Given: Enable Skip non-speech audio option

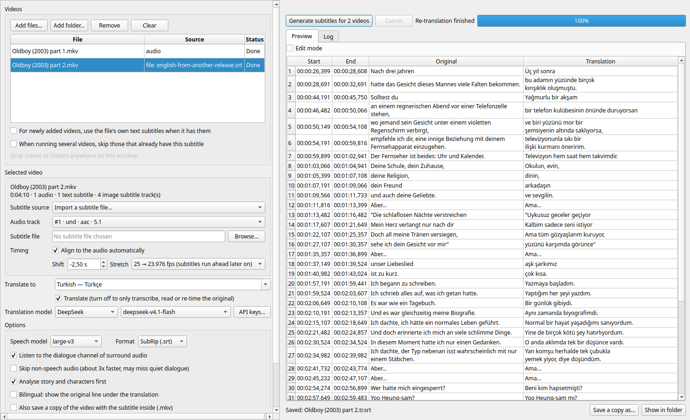Looking at the screenshot, I should (14, 369).
